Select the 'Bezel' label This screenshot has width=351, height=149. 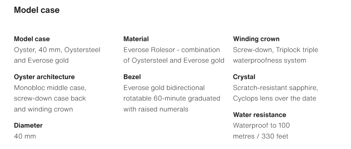coord(132,77)
